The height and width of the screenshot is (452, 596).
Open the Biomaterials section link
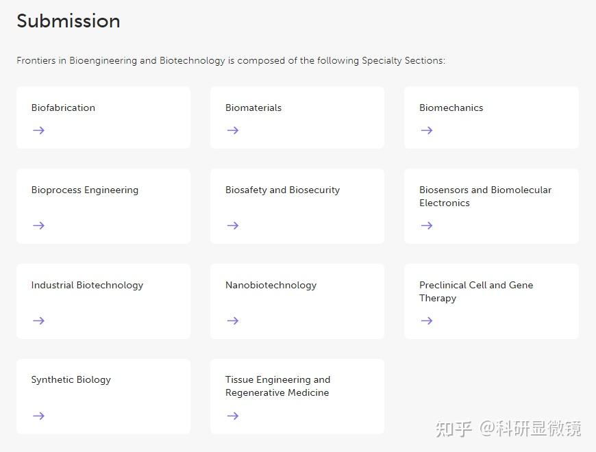point(253,108)
